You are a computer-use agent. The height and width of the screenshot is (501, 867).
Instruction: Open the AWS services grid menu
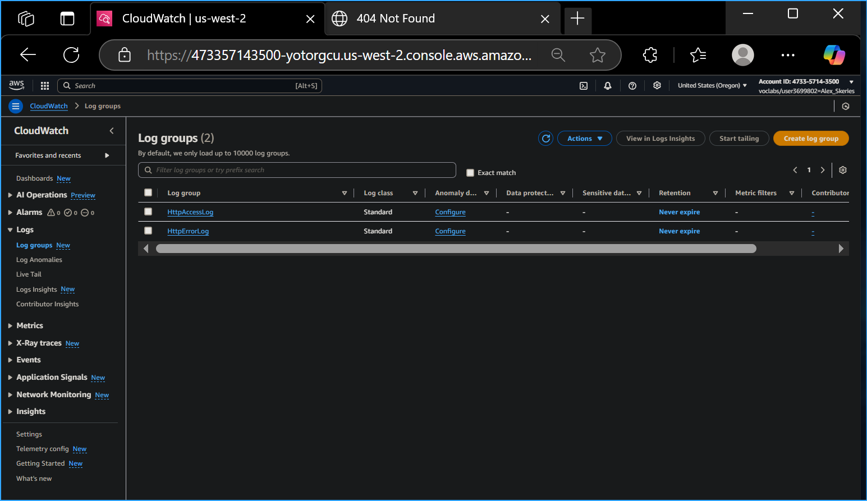coord(45,85)
